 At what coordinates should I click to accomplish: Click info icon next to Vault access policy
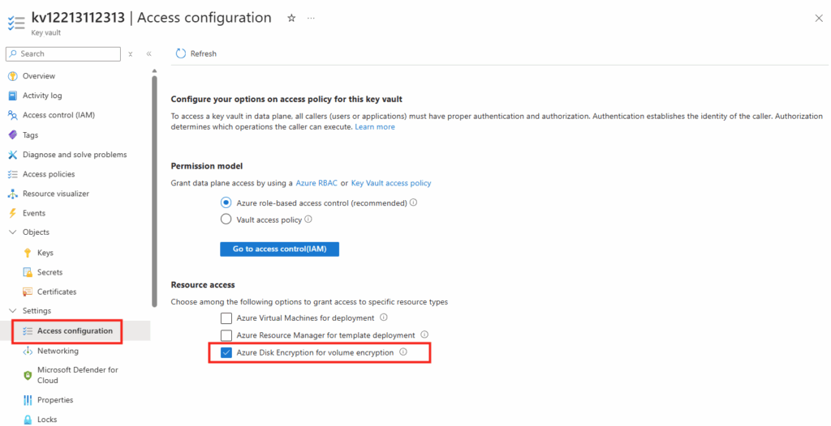click(308, 219)
